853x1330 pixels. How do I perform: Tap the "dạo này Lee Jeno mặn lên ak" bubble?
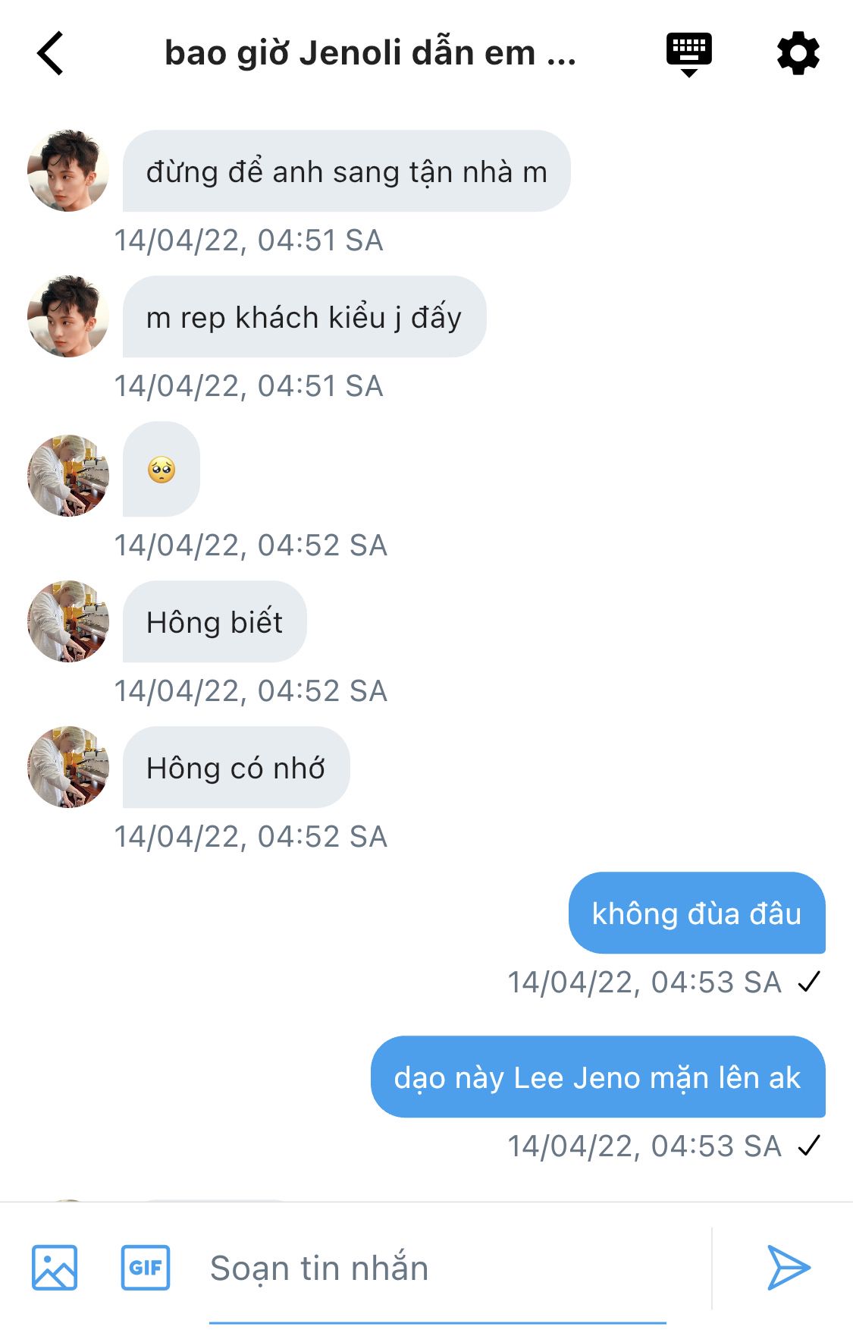tap(597, 1077)
